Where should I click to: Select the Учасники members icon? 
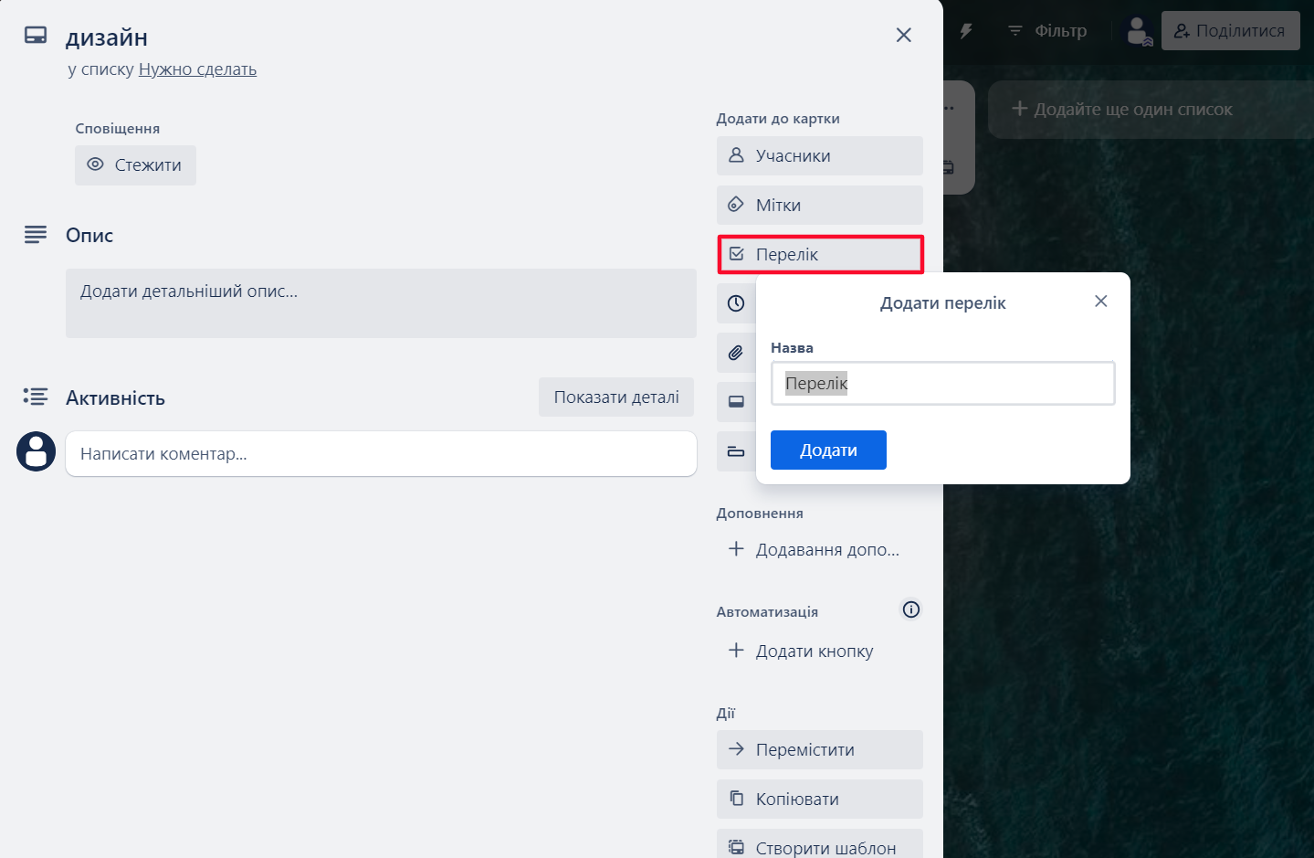736,155
